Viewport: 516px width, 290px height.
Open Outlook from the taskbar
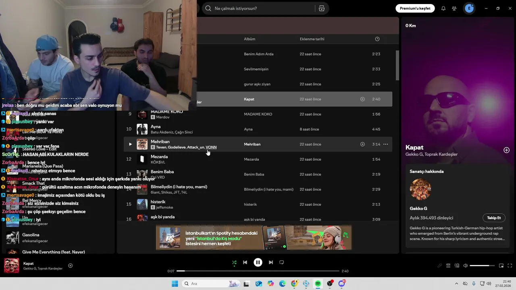(259, 284)
